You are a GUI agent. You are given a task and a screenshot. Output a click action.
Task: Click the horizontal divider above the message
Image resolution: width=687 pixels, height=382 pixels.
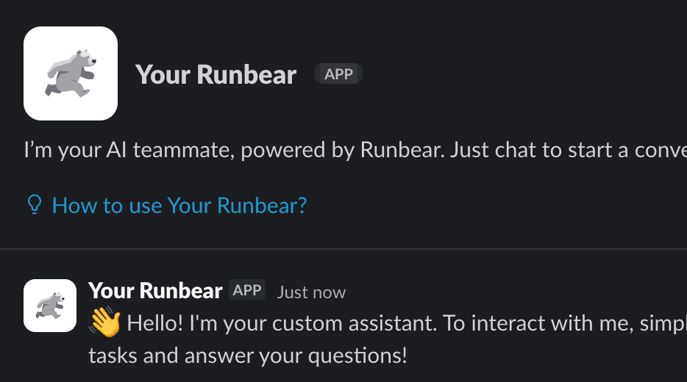click(343, 249)
